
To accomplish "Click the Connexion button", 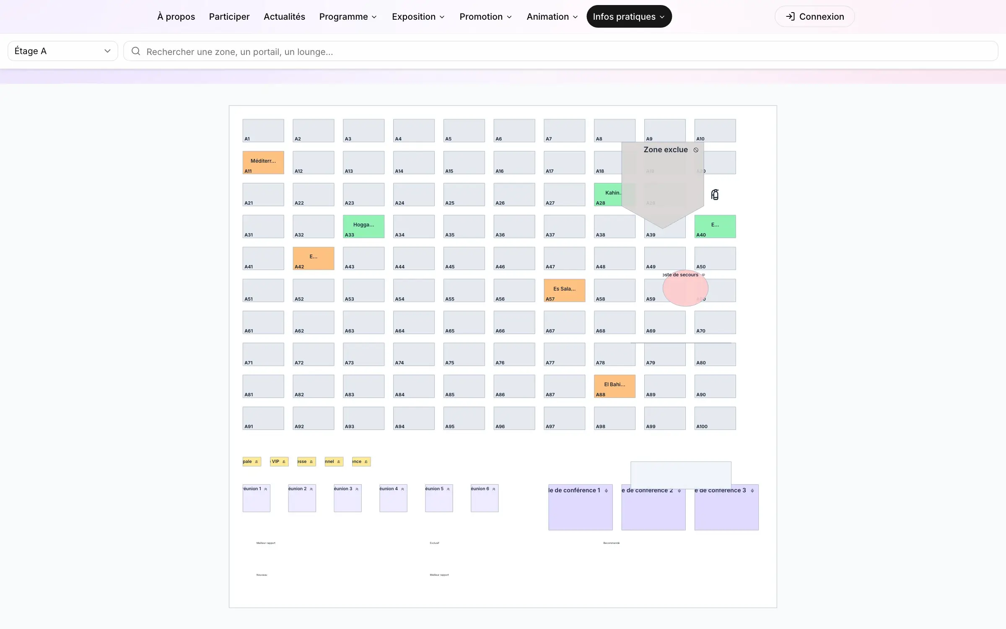I will click(814, 16).
